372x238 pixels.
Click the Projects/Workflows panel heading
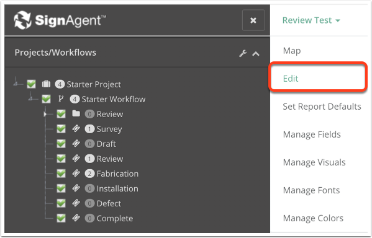point(55,53)
